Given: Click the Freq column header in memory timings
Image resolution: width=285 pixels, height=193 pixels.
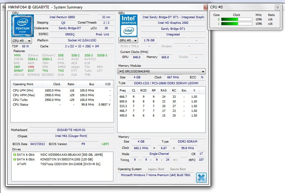Looking at the screenshot, I should coord(123,91).
